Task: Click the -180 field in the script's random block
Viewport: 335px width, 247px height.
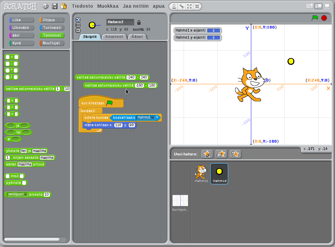Action: pos(139,86)
